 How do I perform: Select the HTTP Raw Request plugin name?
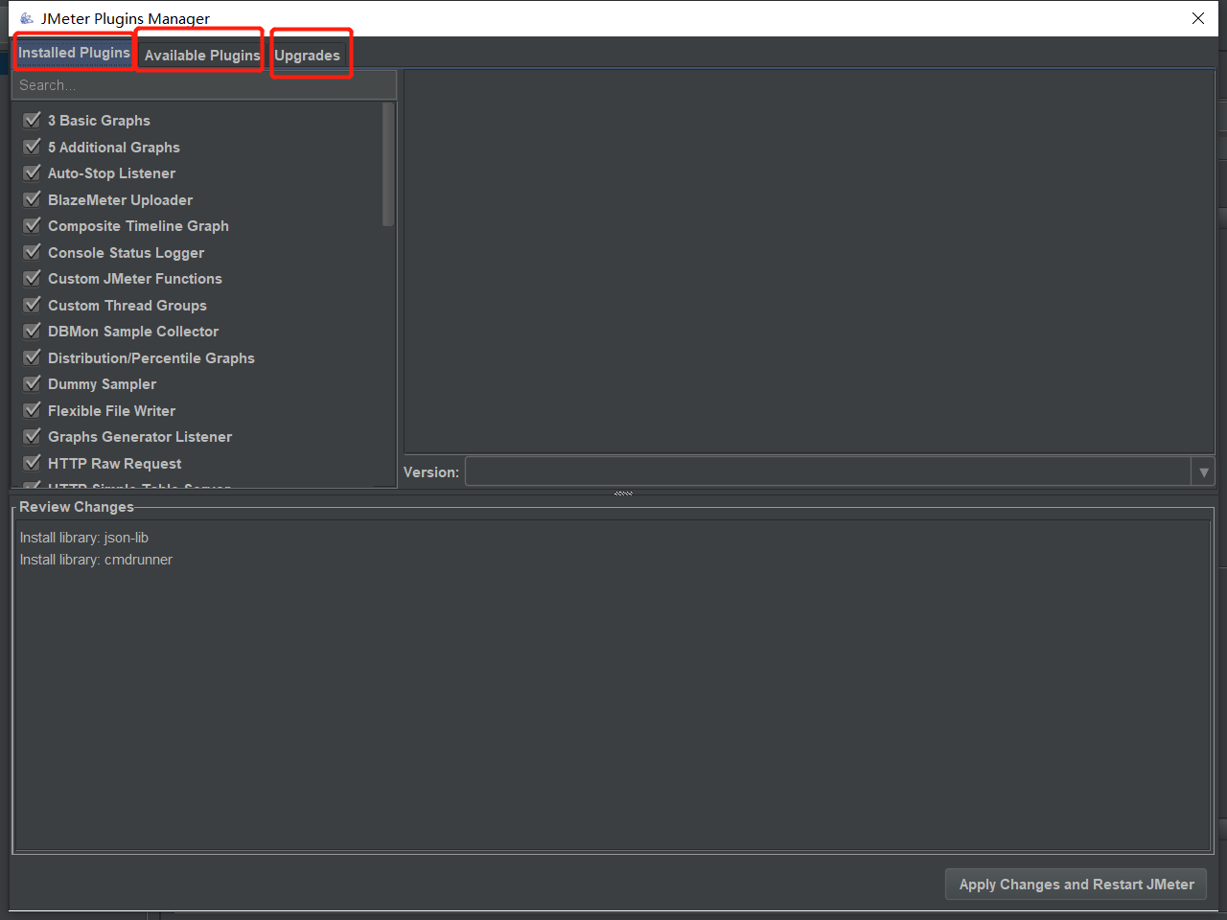click(x=114, y=464)
